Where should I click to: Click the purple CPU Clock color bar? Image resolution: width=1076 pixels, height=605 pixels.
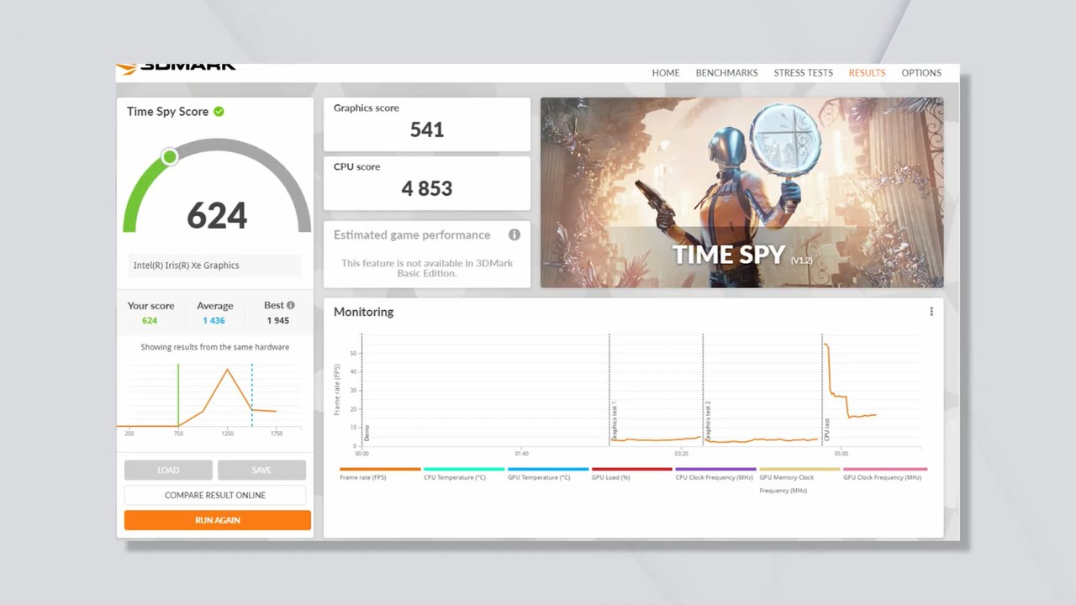(715, 469)
